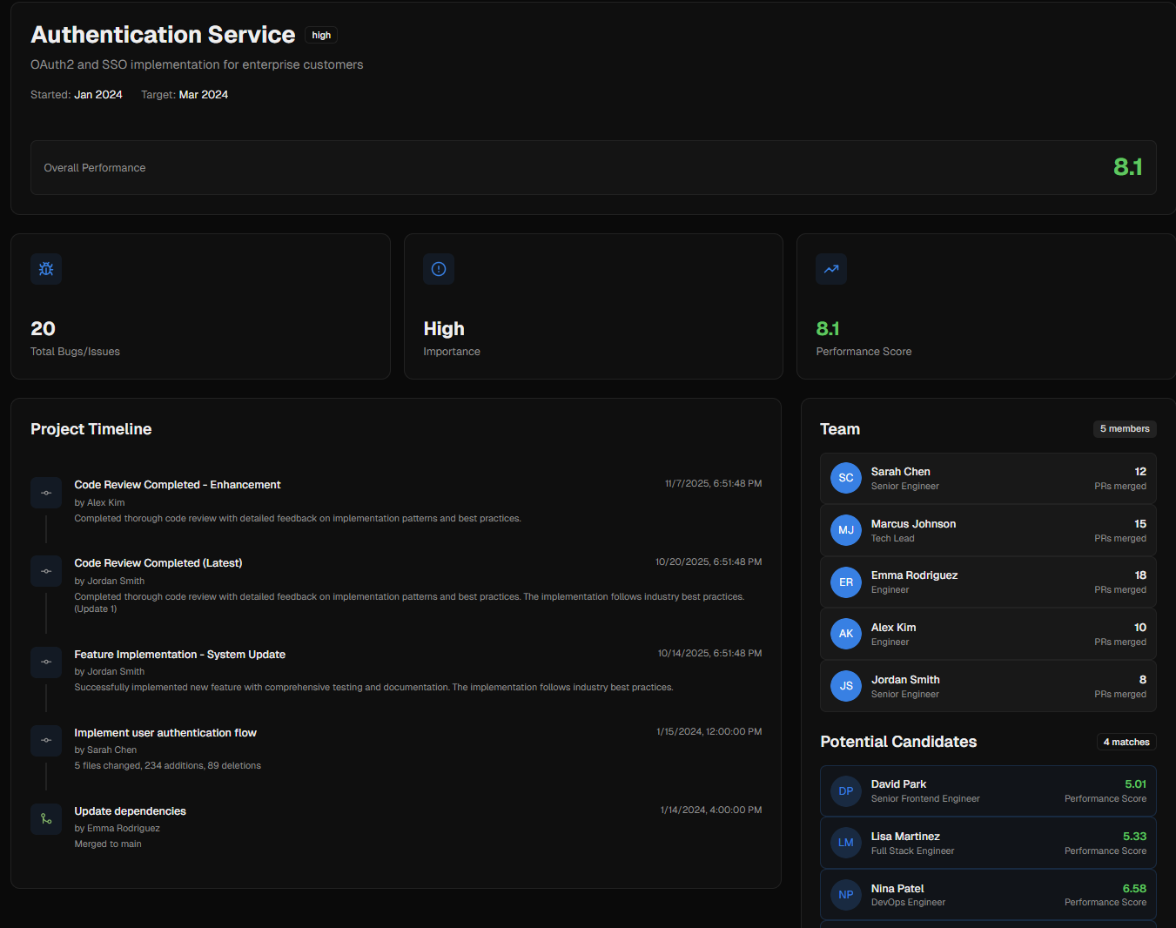The width and height of the screenshot is (1176, 928).
Task: Click the commit icon for Code Review Completed (Latest)
Action: [46, 571]
